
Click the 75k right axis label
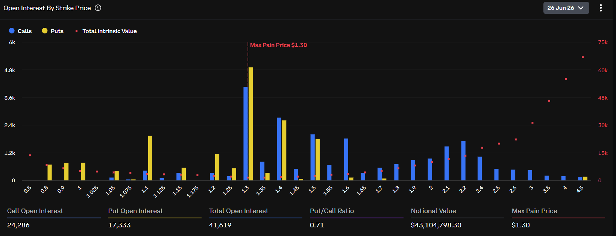603,42
